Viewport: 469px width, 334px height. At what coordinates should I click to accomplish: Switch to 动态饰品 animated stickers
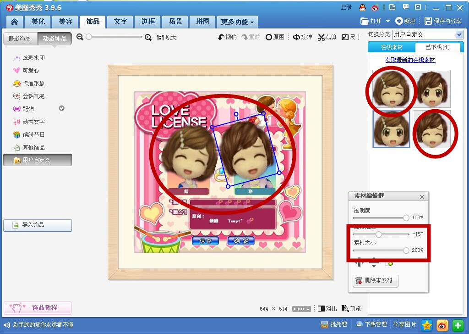(55, 39)
